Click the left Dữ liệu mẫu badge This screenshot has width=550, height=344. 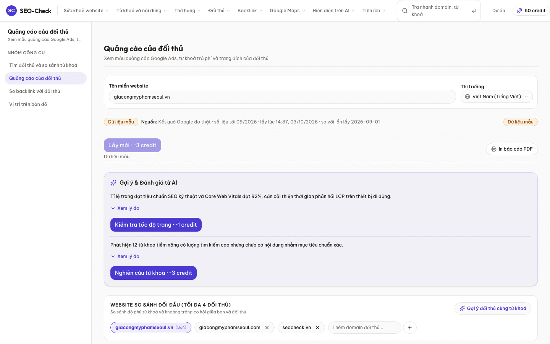coord(121,122)
